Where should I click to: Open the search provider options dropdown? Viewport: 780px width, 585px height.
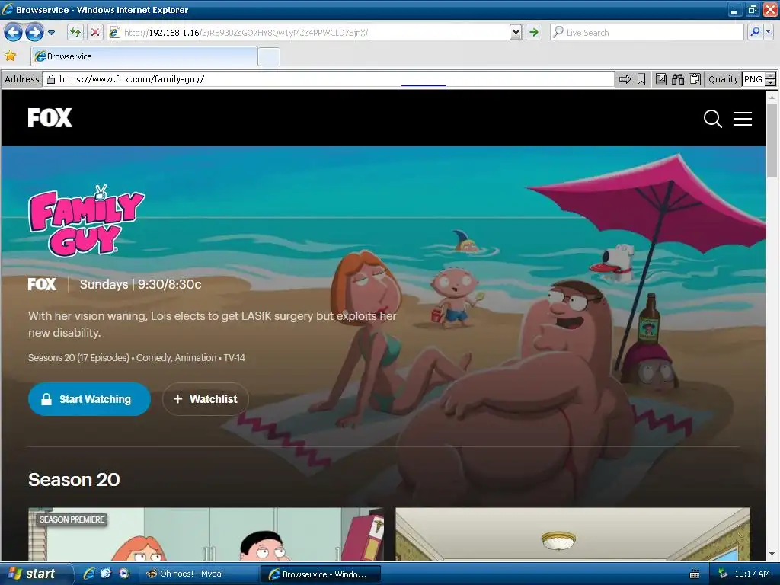click(769, 33)
